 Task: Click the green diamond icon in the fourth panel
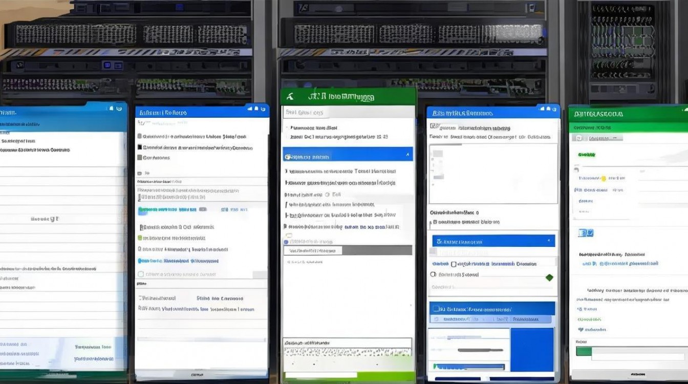tap(549, 278)
